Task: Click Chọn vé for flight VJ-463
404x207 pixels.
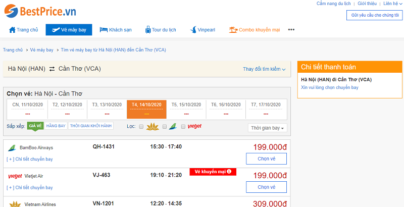Action: (x=267, y=187)
